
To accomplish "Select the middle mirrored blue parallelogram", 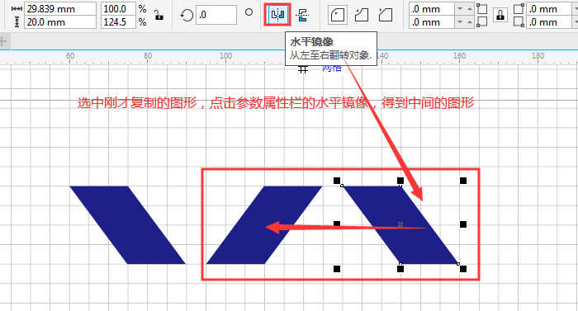I will point(264,224).
